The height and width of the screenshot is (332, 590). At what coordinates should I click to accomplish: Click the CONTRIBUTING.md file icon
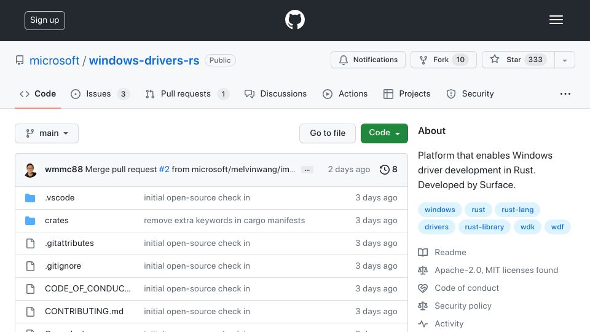30,311
